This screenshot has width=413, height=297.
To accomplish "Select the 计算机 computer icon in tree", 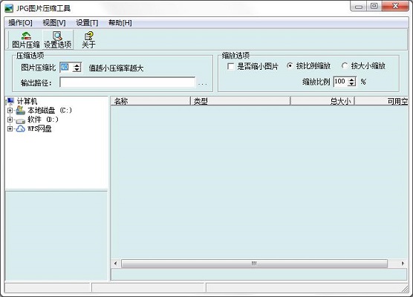I will 10,101.
